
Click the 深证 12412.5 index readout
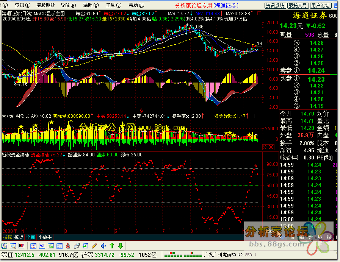point(40,255)
